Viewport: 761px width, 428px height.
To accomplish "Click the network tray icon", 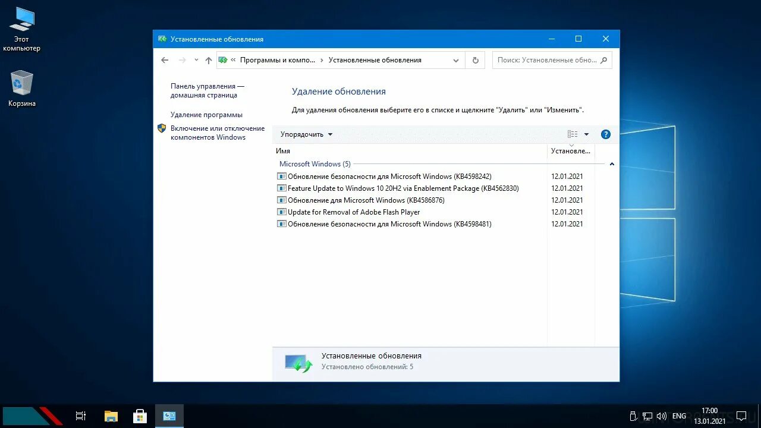I will 647,416.
